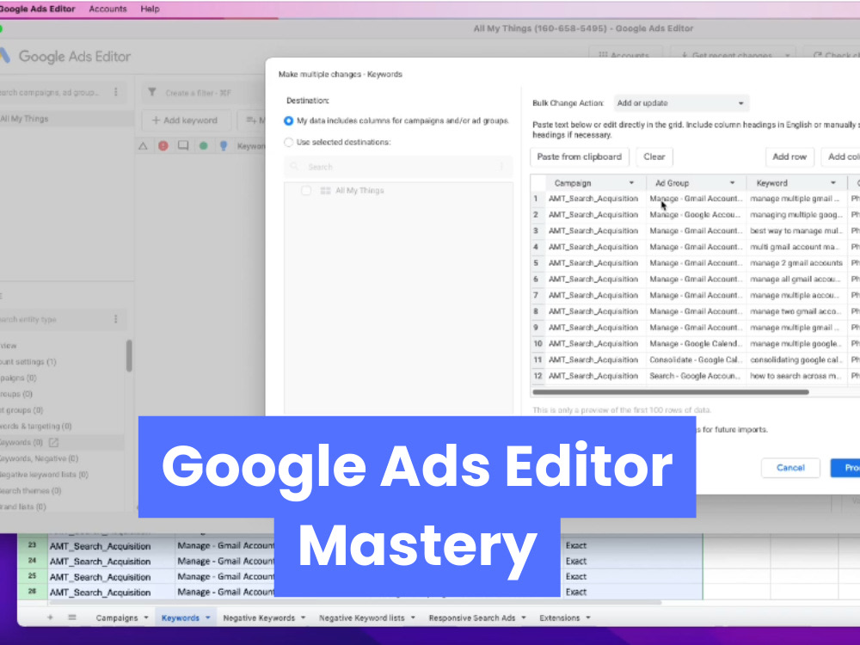Click the Create a filter field
This screenshot has height=645, width=860.
coord(203,93)
